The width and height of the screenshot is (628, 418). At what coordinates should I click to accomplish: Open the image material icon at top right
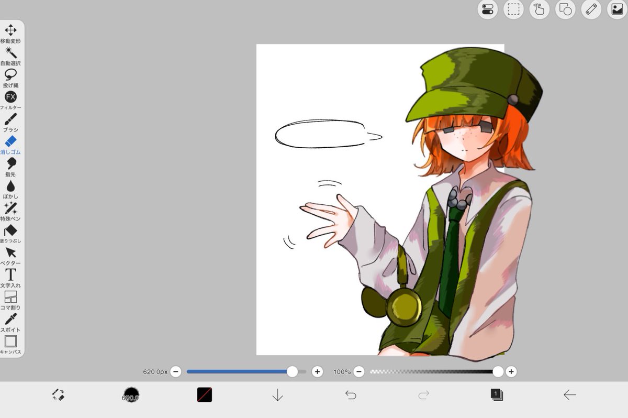click(x=617, y=9)
